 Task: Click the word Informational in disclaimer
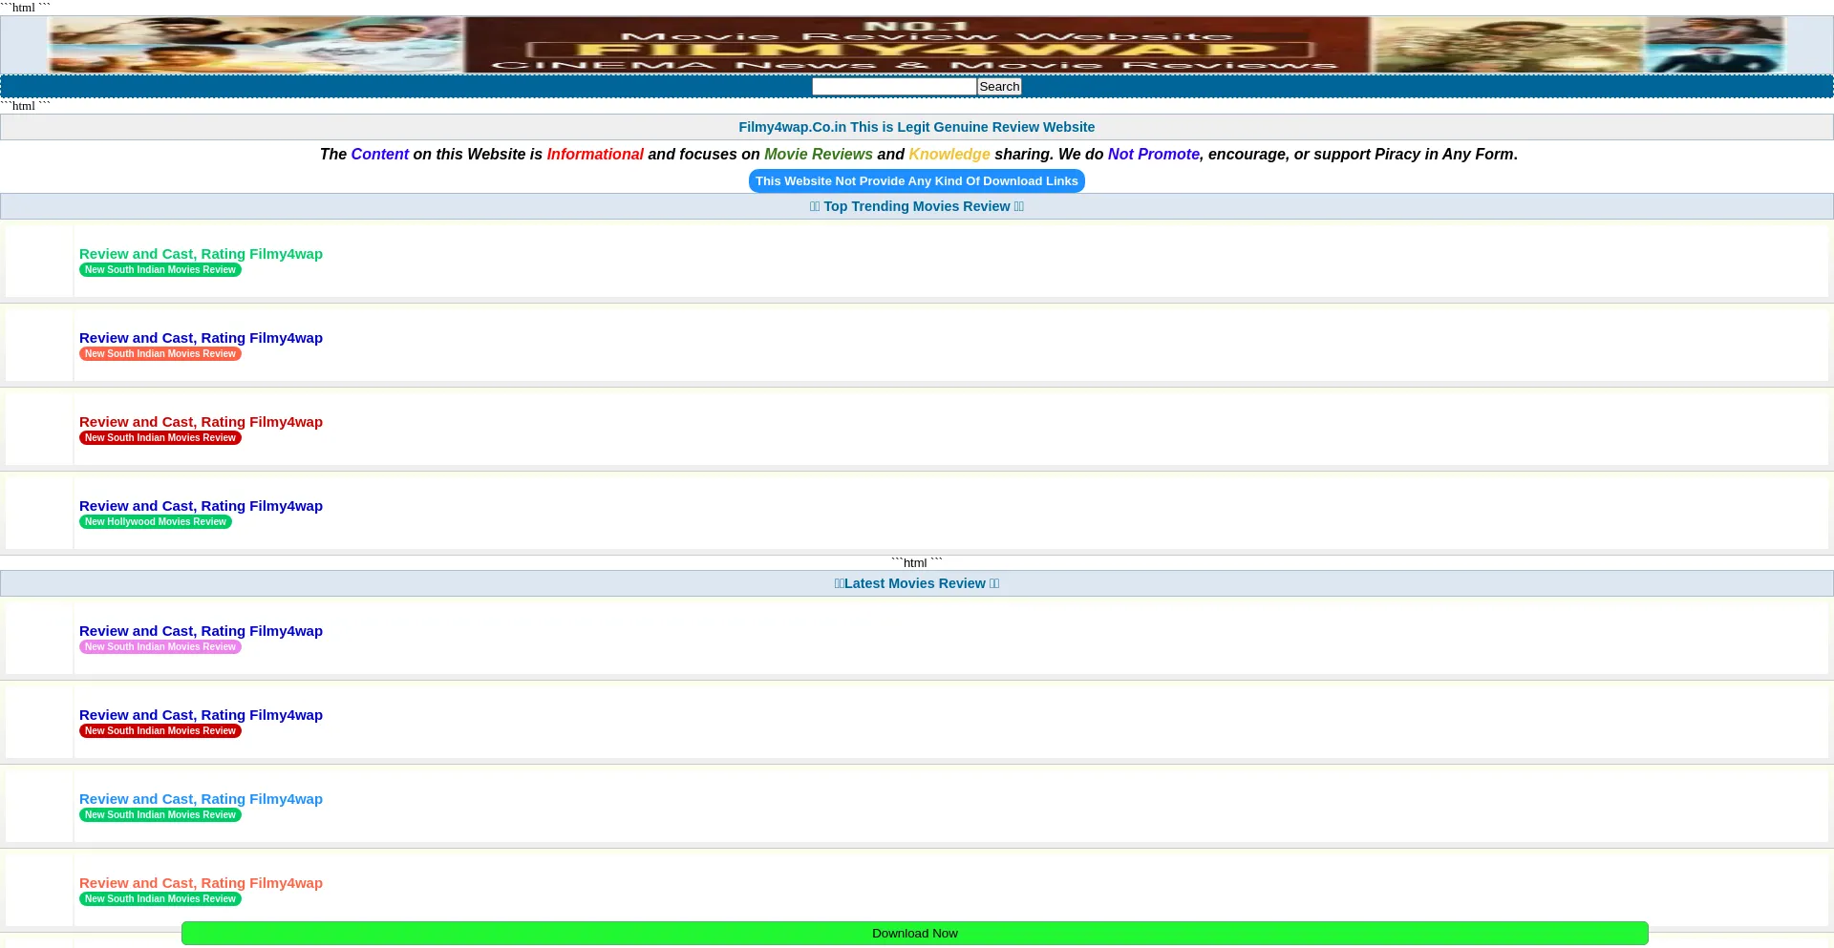(595, 155)
